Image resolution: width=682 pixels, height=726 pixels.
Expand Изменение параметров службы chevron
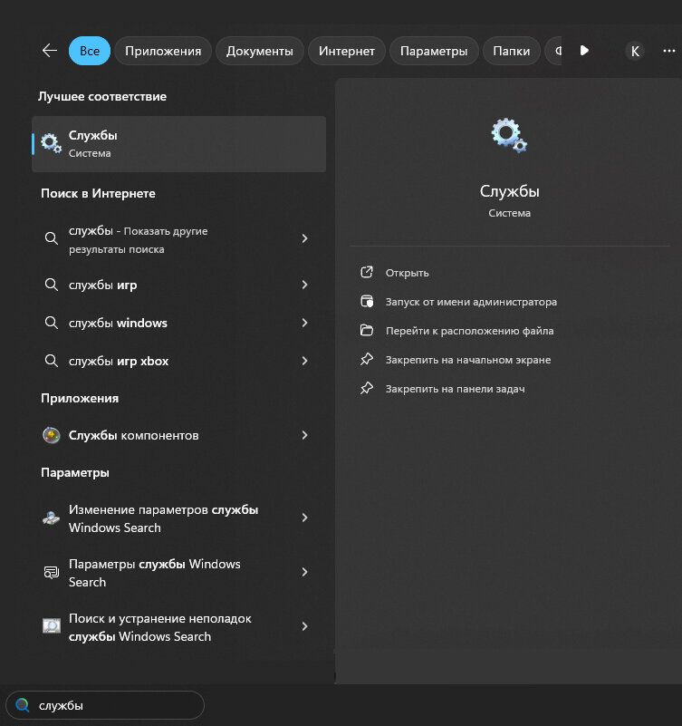[304, 518]
